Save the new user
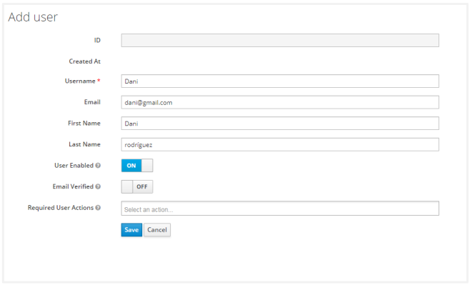This screenshot has height=285, width=470. (x=131, y=230)
